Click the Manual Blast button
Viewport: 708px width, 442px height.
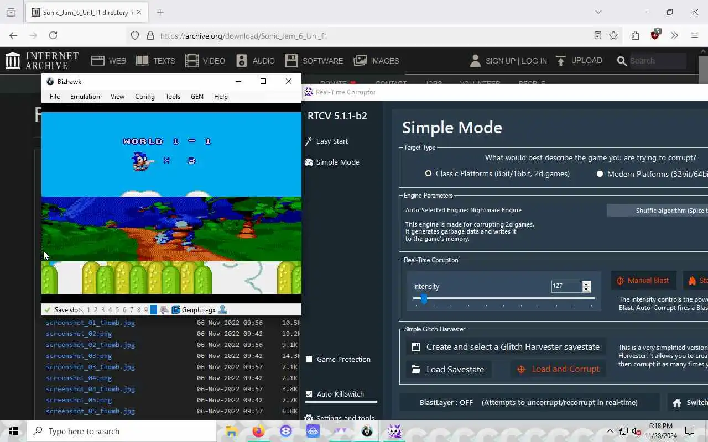click(x=643, y=281)
